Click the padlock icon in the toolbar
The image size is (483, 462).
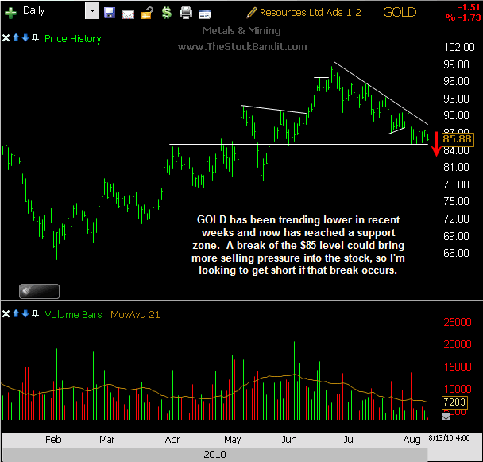click(146, 13)
